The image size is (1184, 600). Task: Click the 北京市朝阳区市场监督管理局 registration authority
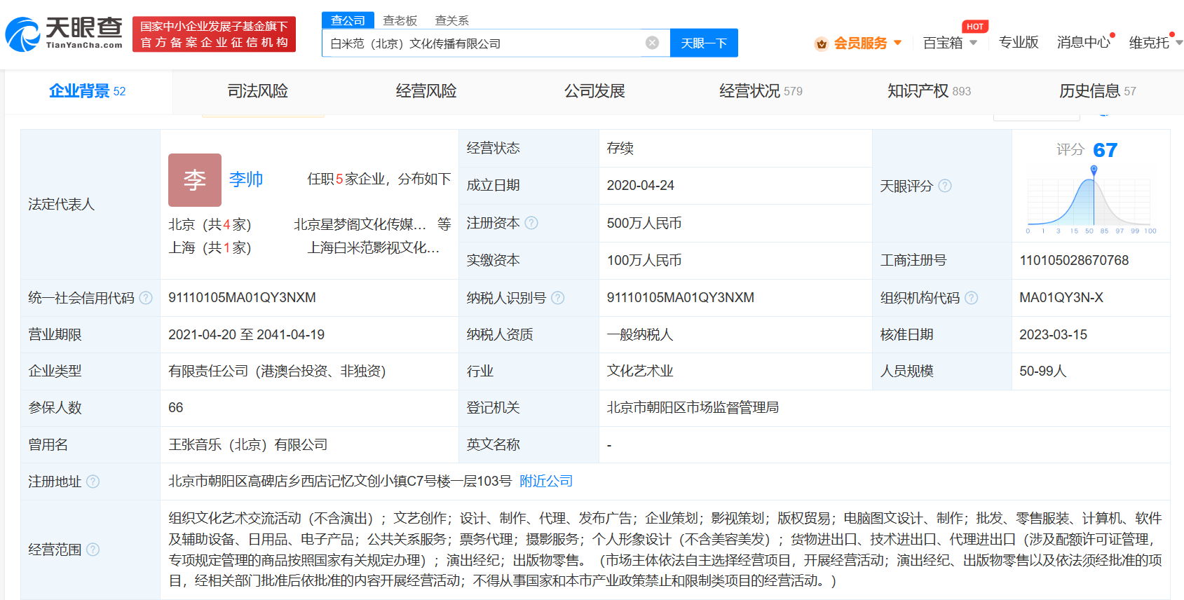pos(693,407)
